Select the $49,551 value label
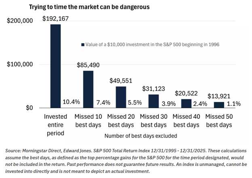 click(x=121, y=80)
